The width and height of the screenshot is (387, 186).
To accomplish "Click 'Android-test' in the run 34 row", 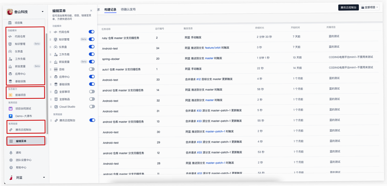I will point(110,48).
